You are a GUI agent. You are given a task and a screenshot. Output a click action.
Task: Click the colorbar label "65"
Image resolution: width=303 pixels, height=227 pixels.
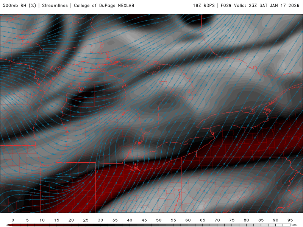click(x=203, y=220)
